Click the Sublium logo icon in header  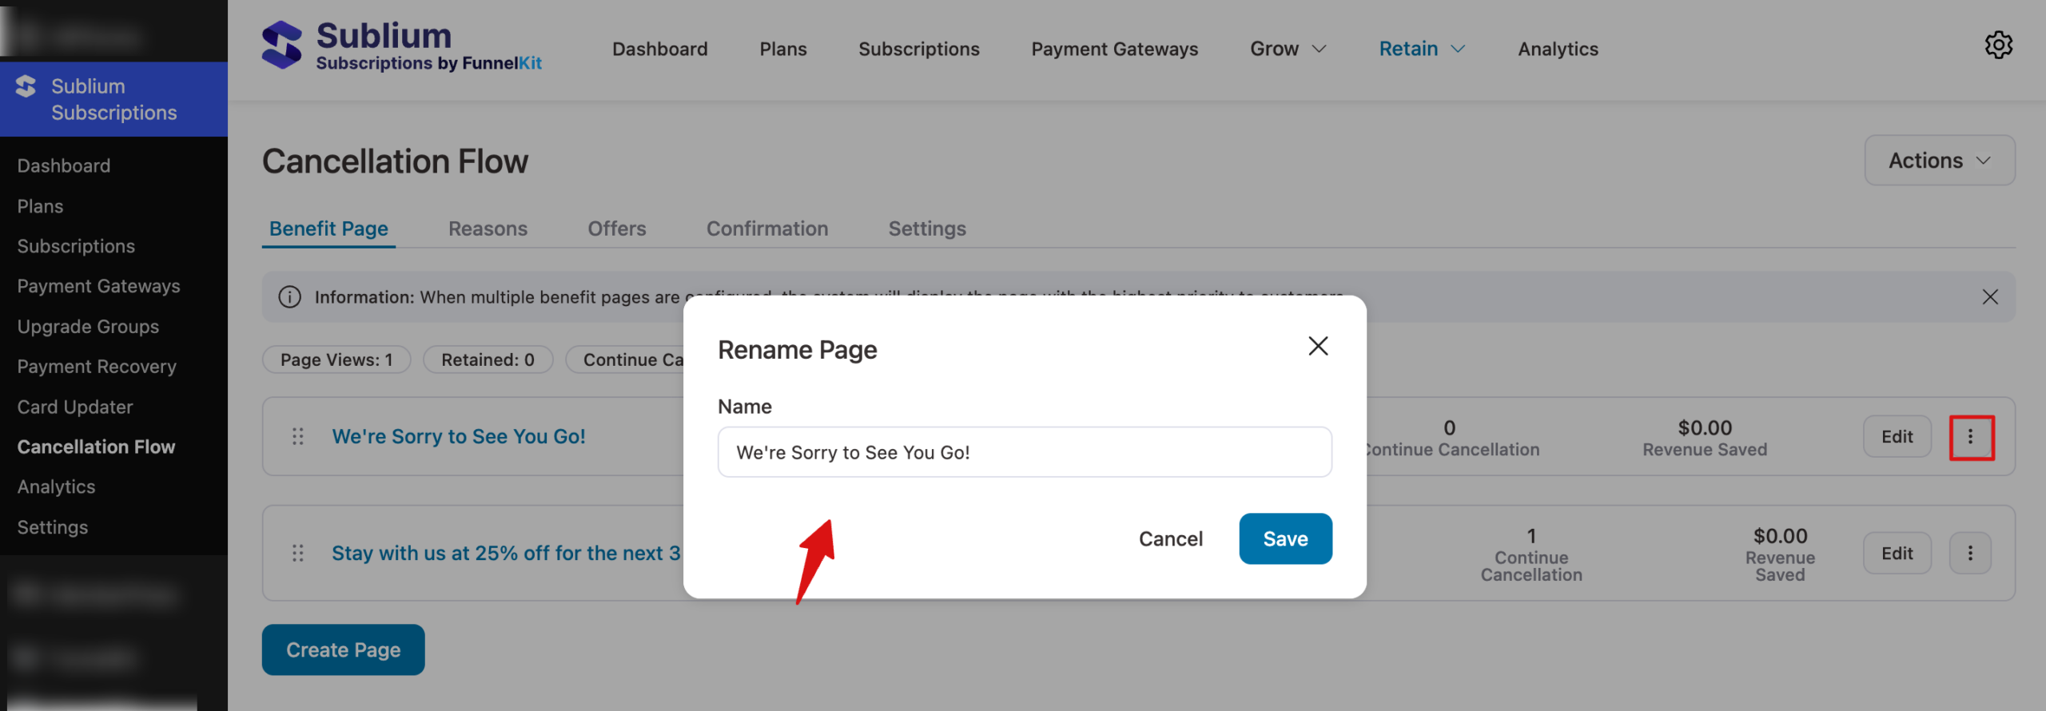point(282,46)
